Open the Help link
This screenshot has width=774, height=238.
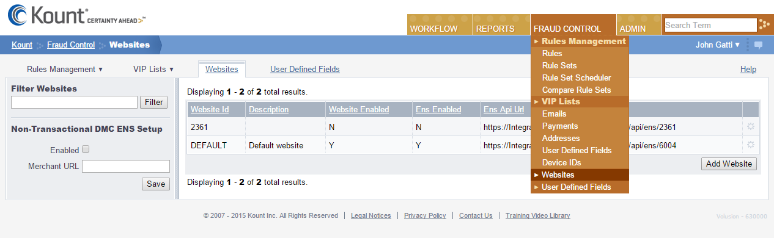click(748, 70)
